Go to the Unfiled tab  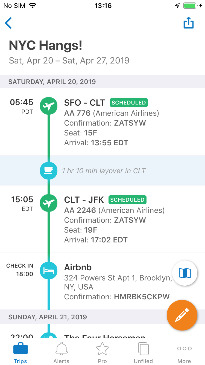[x=143, y=352]
